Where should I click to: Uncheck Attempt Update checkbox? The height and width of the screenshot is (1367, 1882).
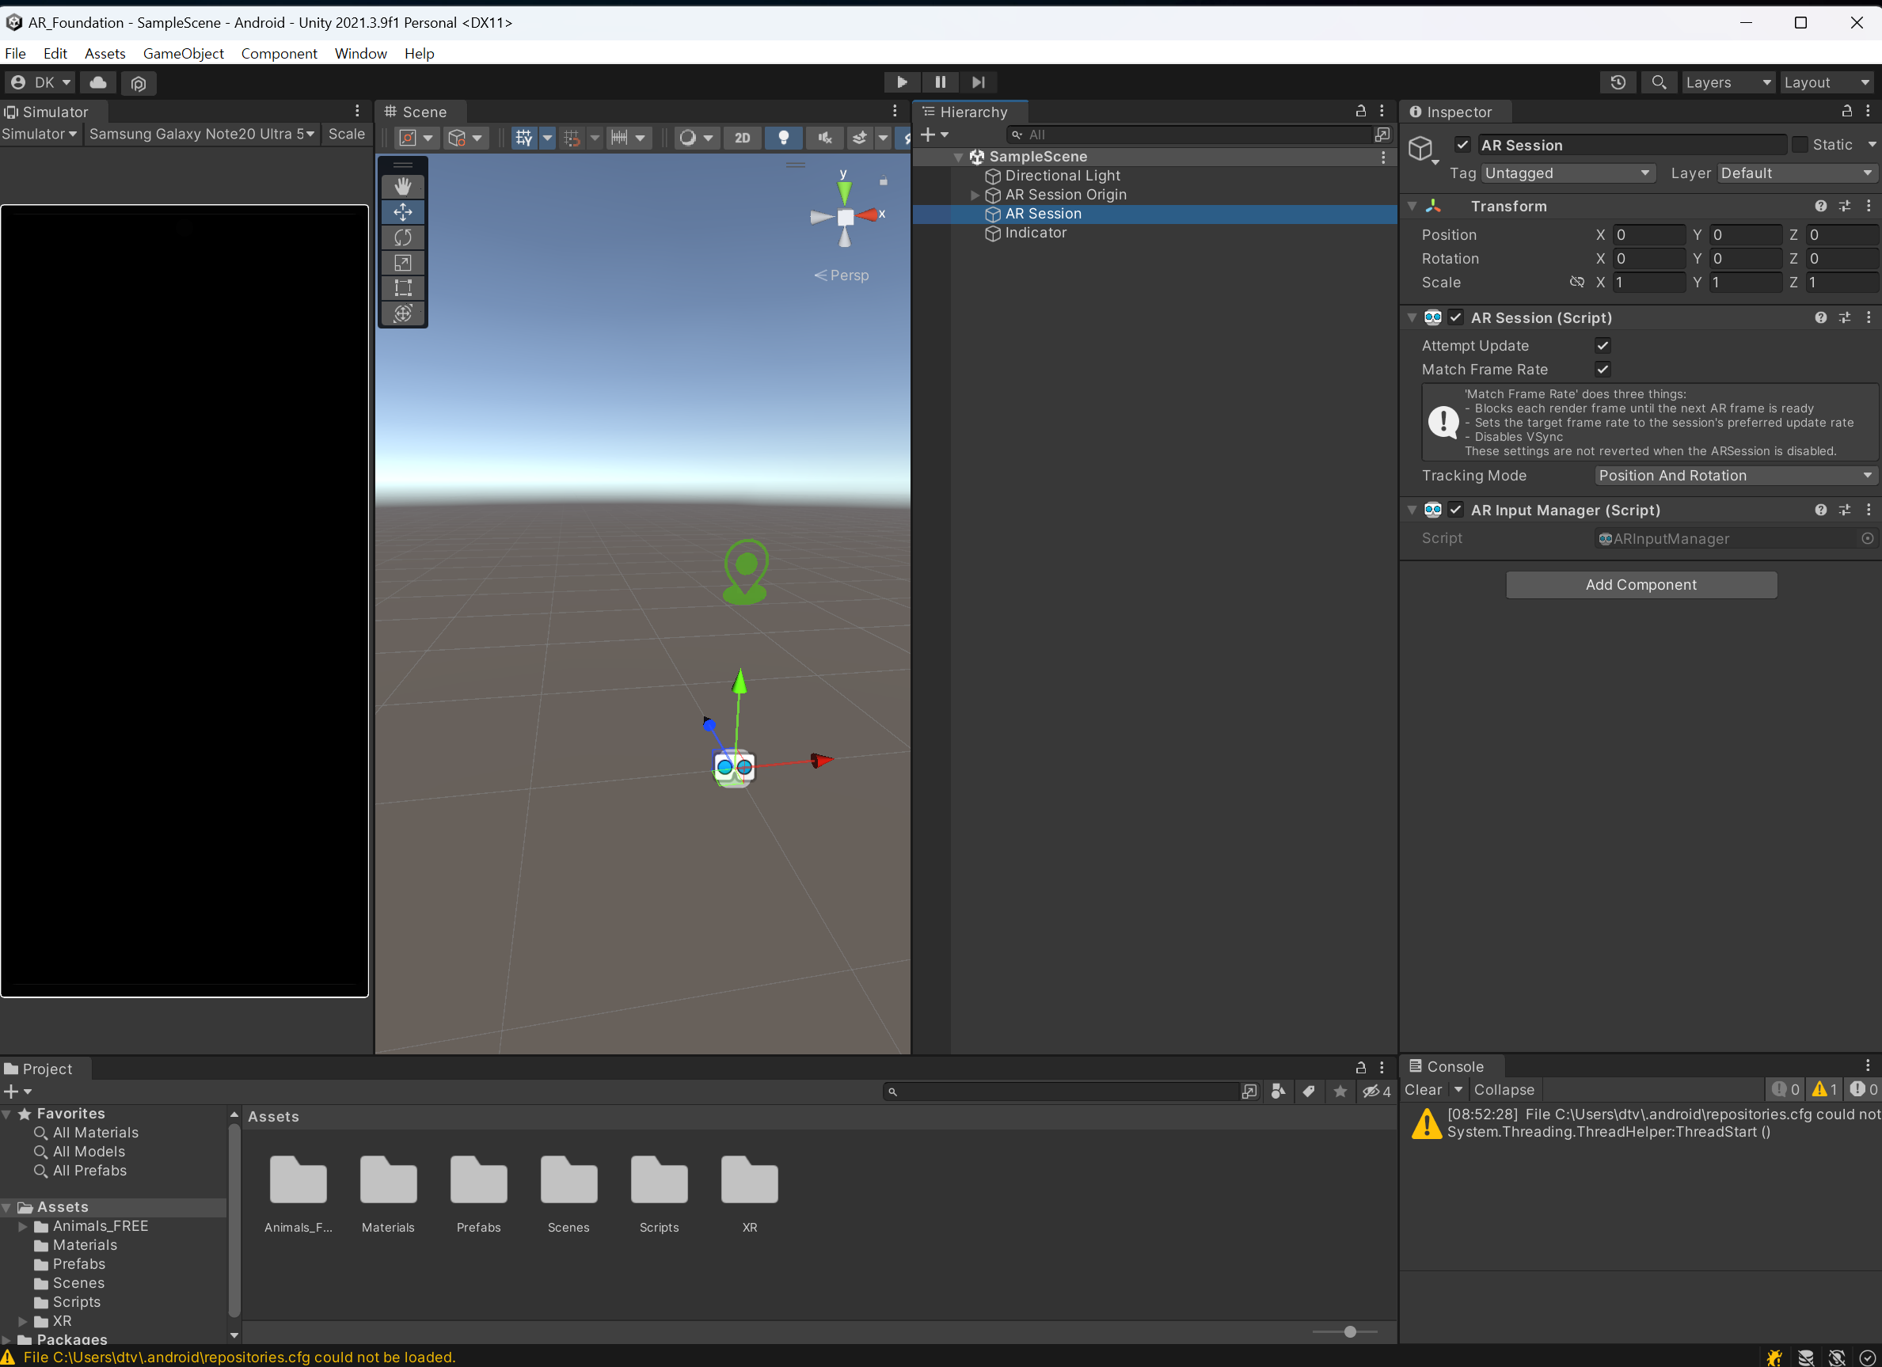[x=1602, y=346]
